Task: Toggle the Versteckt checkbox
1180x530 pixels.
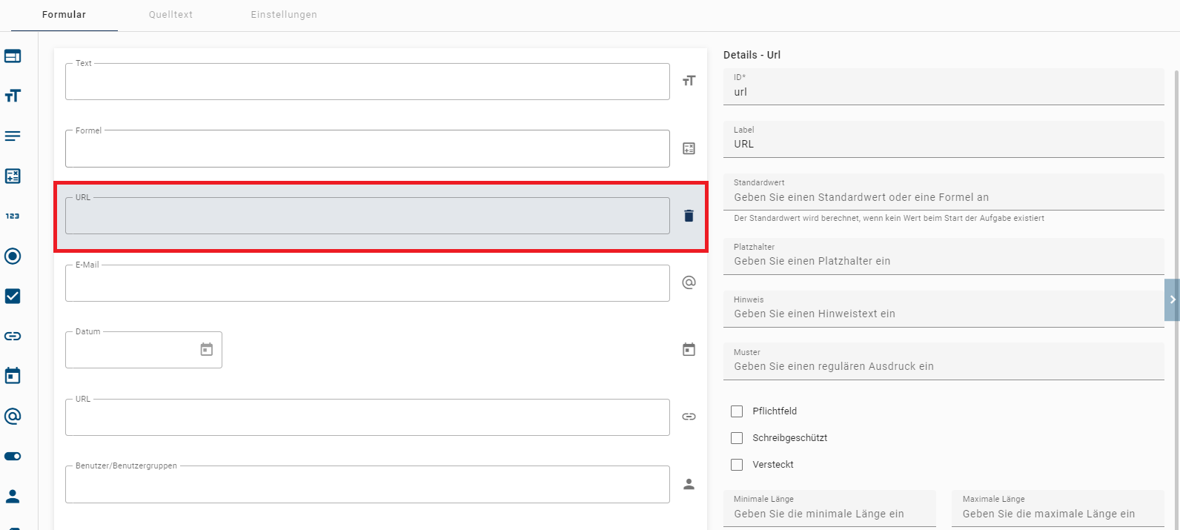Action: (x=737, y=465)
